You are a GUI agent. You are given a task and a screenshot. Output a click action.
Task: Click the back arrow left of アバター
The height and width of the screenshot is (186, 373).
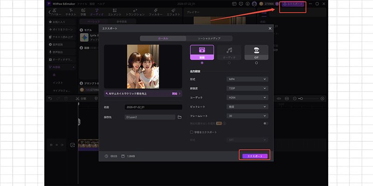[49, 13]
